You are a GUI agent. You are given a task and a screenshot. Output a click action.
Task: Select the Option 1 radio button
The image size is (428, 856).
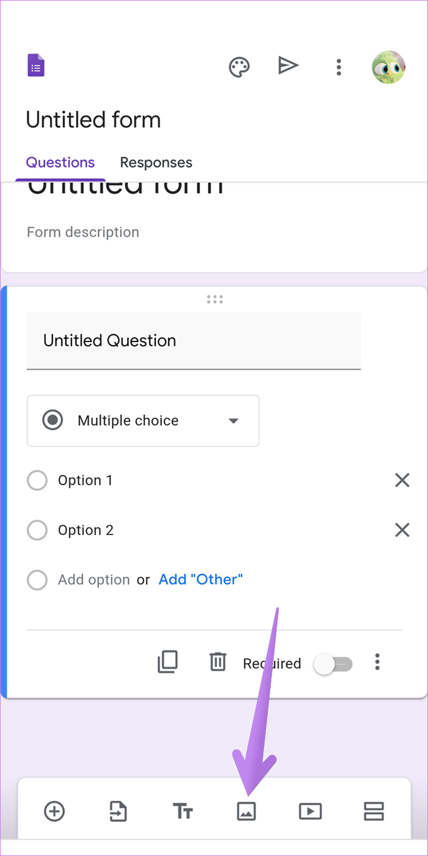37,480
